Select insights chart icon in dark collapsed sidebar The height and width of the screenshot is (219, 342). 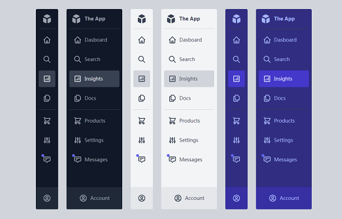click(47, 78)
